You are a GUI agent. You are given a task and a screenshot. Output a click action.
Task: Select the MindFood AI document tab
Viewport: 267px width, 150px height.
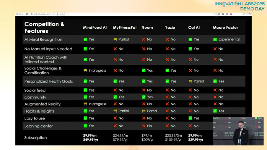[42, 14]
